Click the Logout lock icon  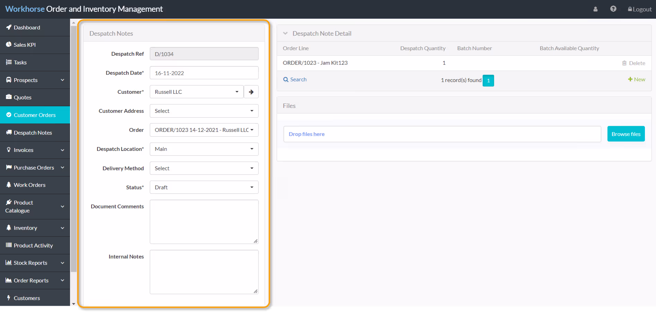(630, 9)
